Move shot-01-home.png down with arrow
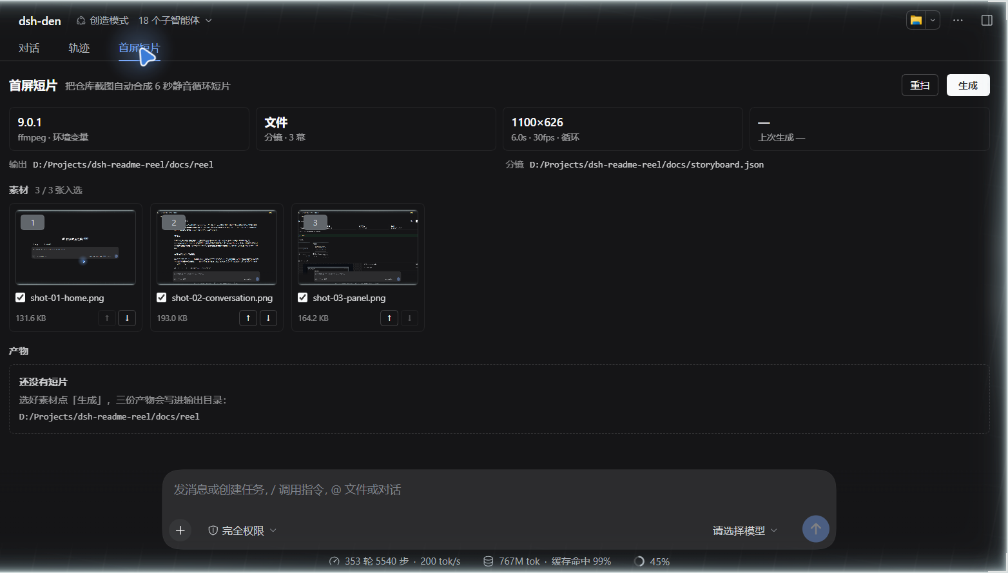This screenshot has height=573, width=1008. (x=127, y=318)
